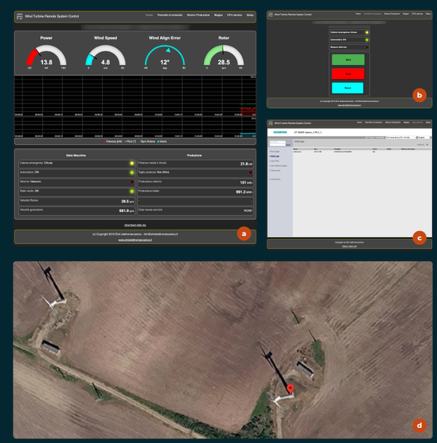
Task: Click the download data log link
Action: click(135, 225)
